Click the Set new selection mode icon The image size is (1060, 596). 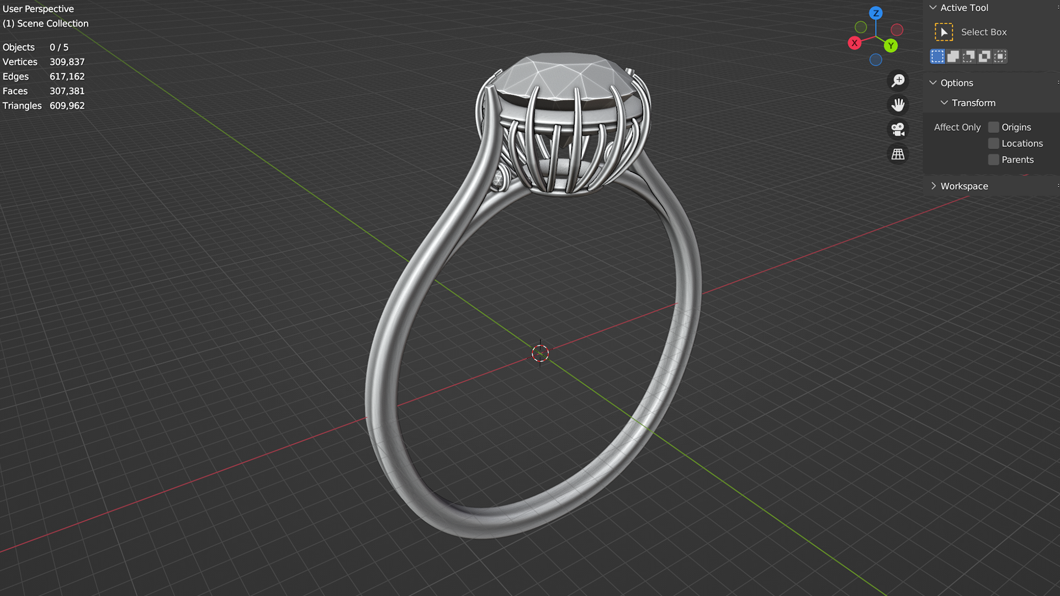click(937, 56)
